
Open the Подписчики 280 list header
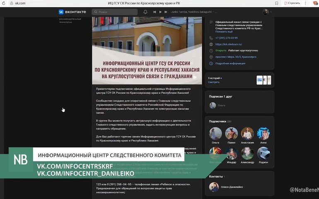pos(220,121)
